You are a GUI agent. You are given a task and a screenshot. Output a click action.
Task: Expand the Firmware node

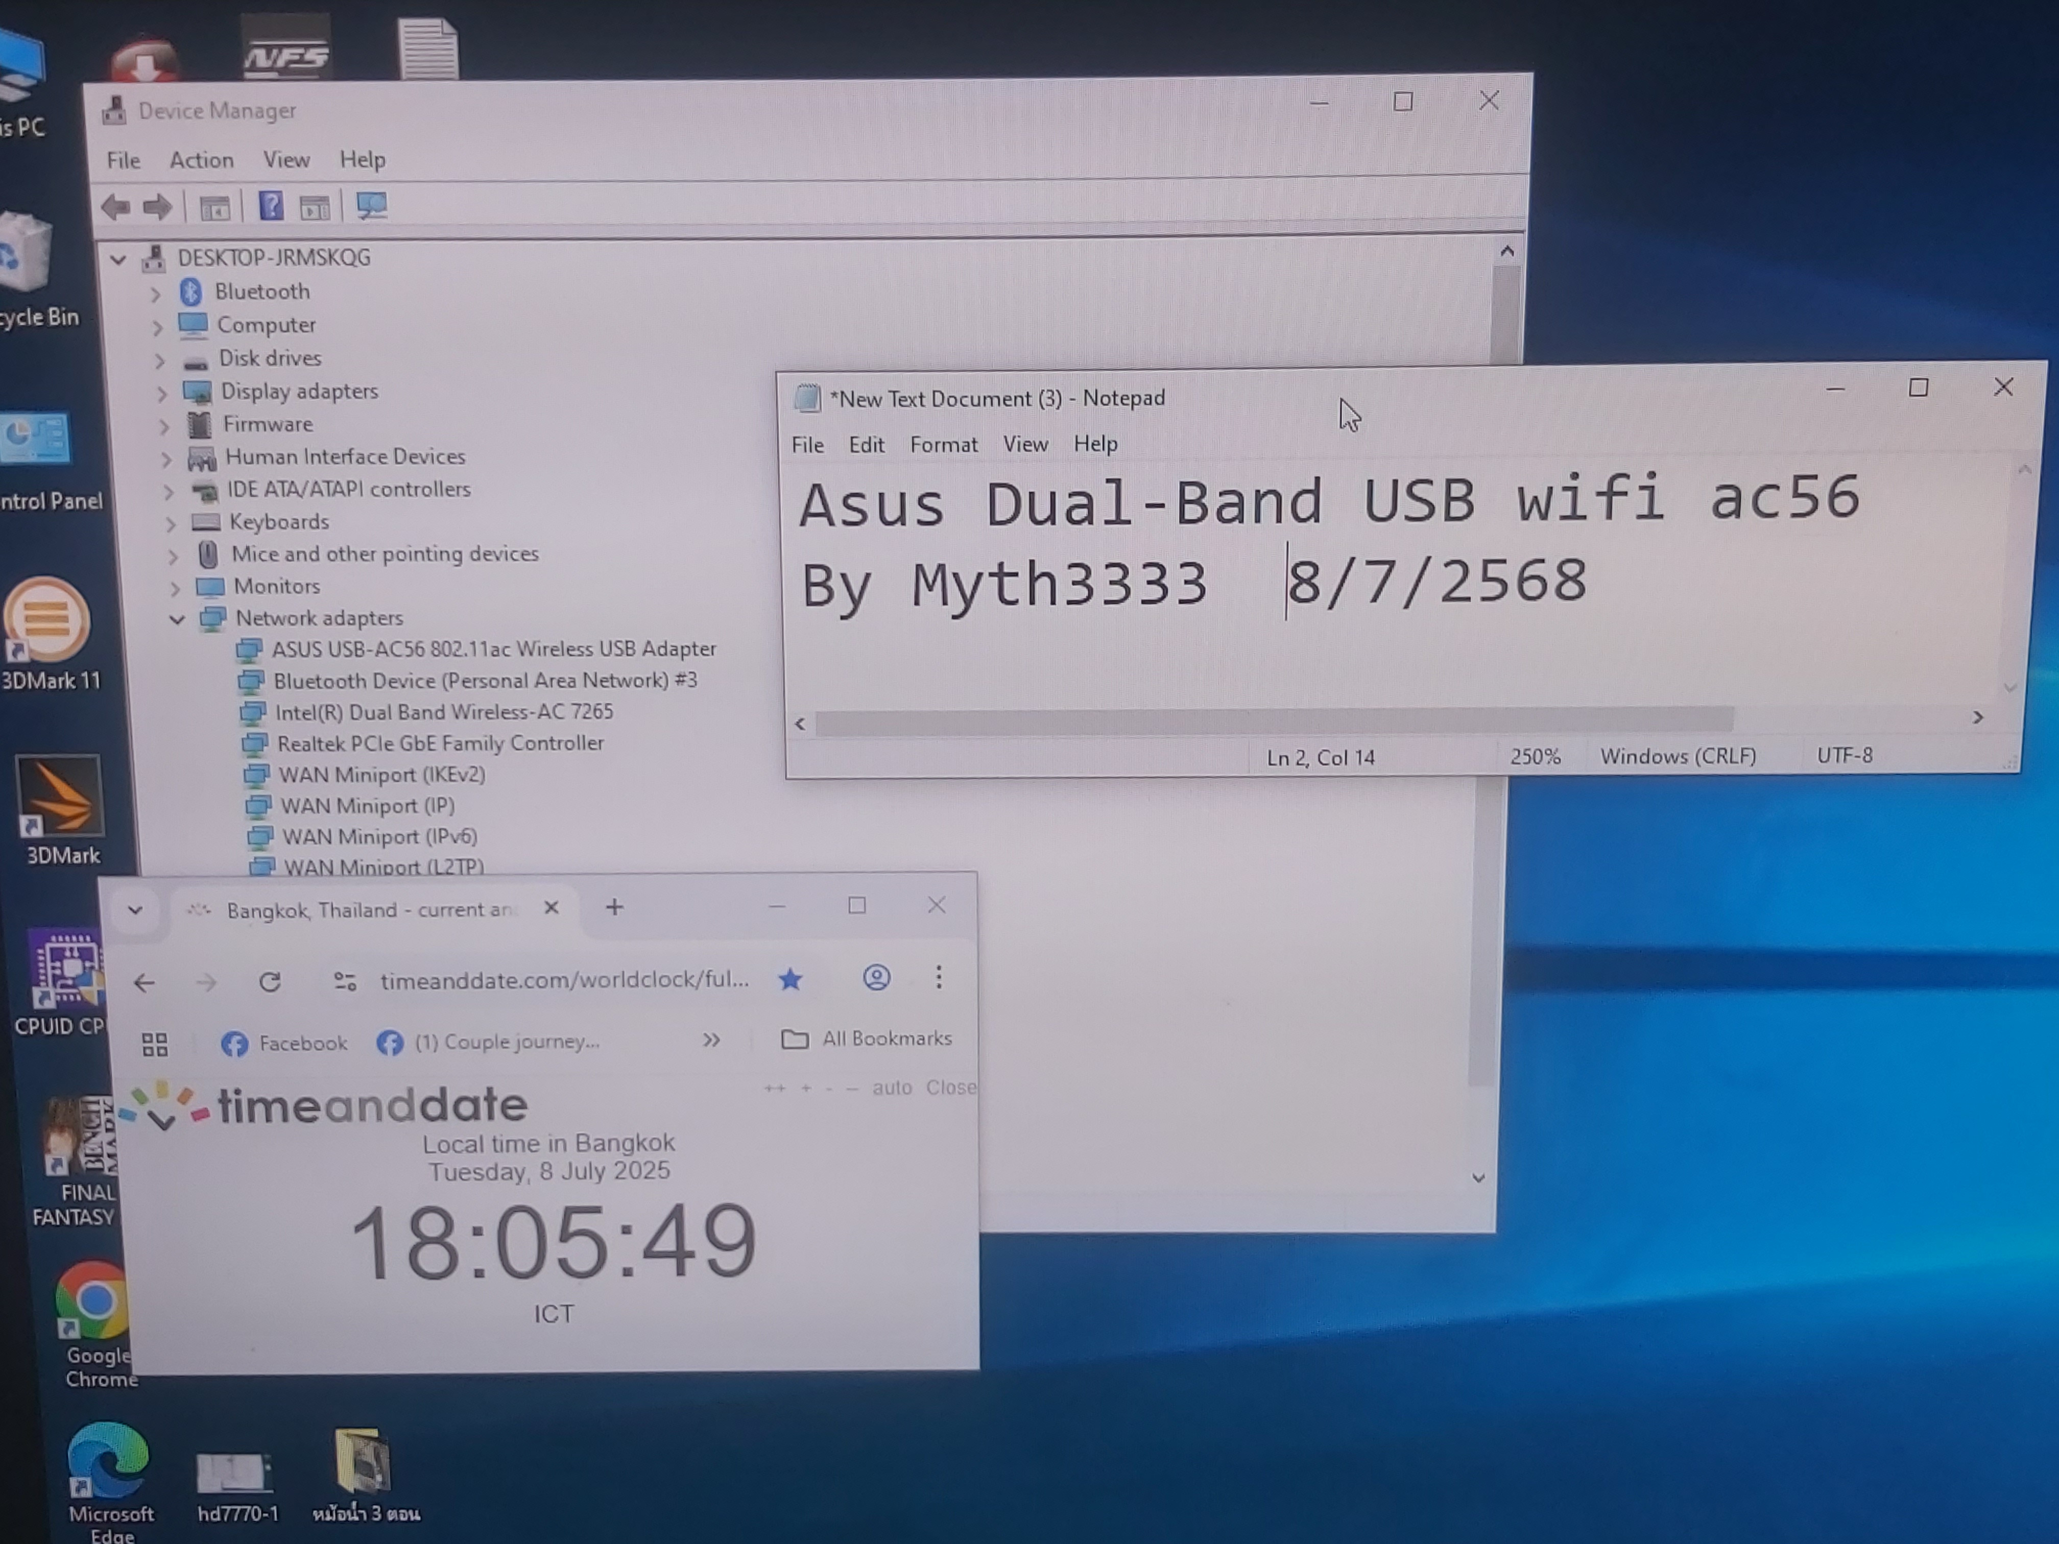164,426
